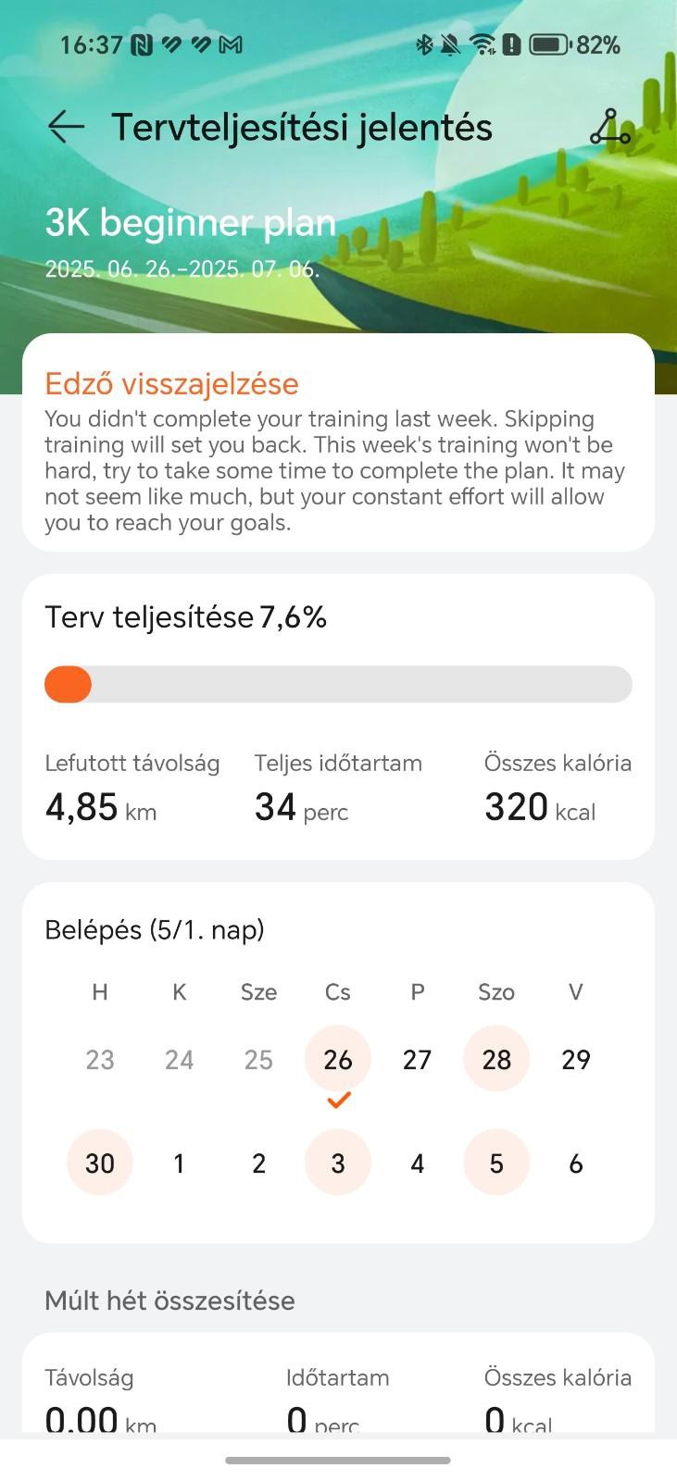The width and height of the screenshot is (677, 1481).
Task: Tap the orange checkmark under day 26
Action: click(338, 1100)
